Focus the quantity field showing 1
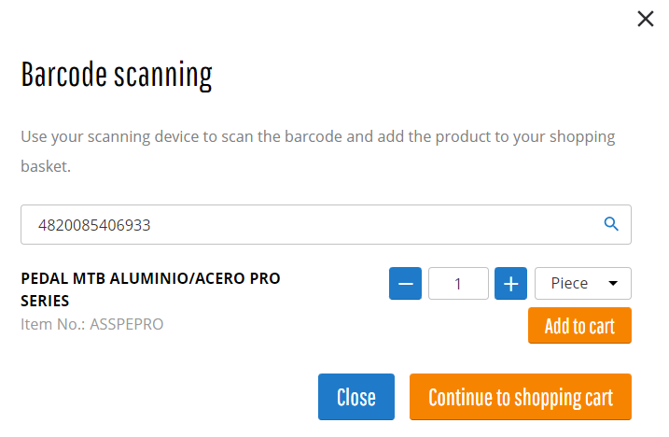 [x=458, y=283]
